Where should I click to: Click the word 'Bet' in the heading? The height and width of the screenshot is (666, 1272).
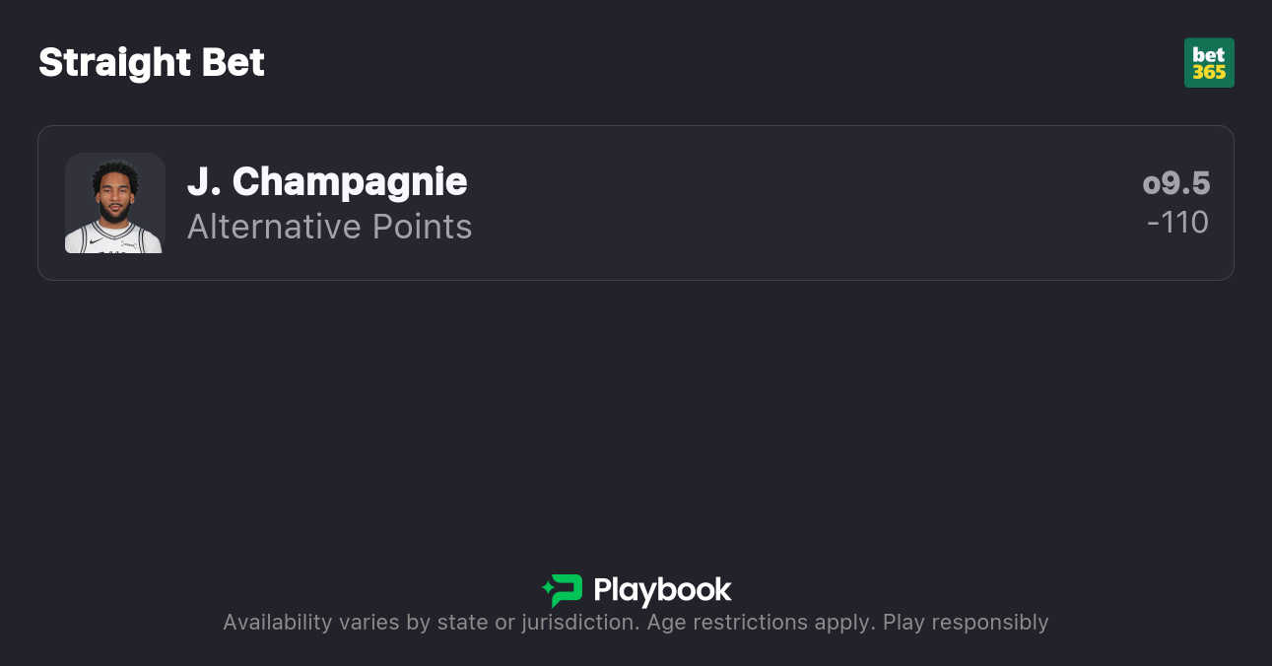(x=234, y=63)
